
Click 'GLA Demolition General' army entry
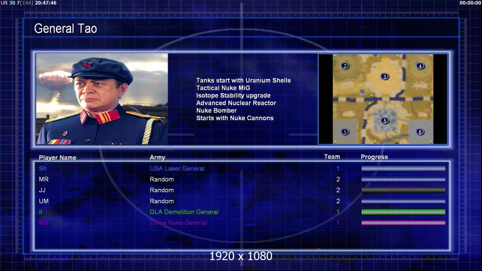click(x=184, y=212)
